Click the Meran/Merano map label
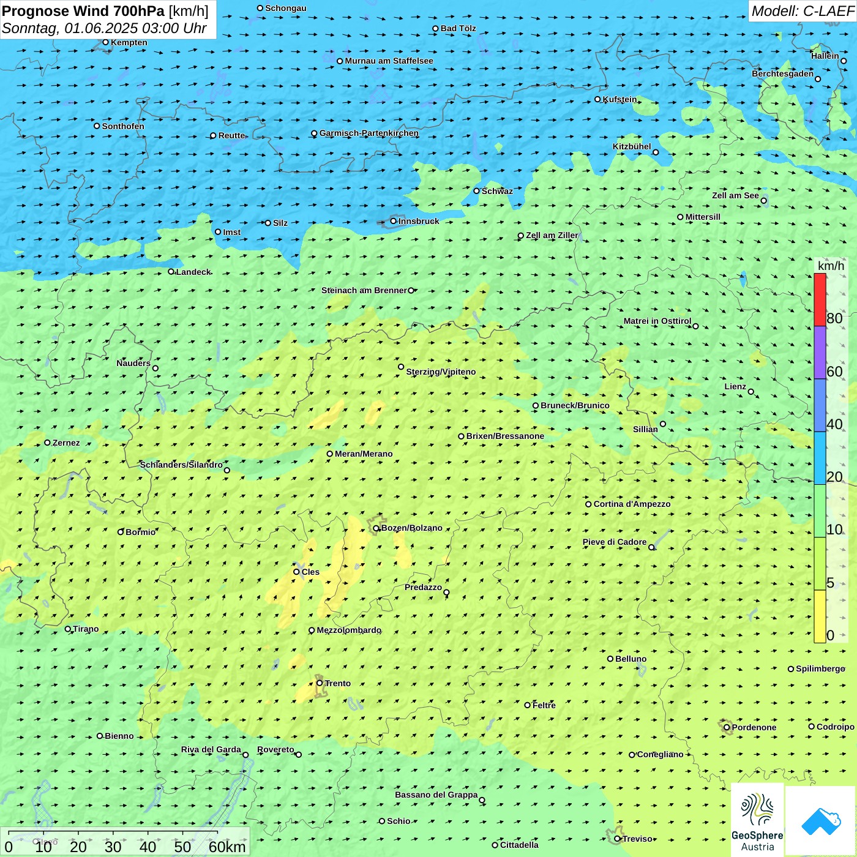Viewport: 857px width, 857px height. coord(364,454)
